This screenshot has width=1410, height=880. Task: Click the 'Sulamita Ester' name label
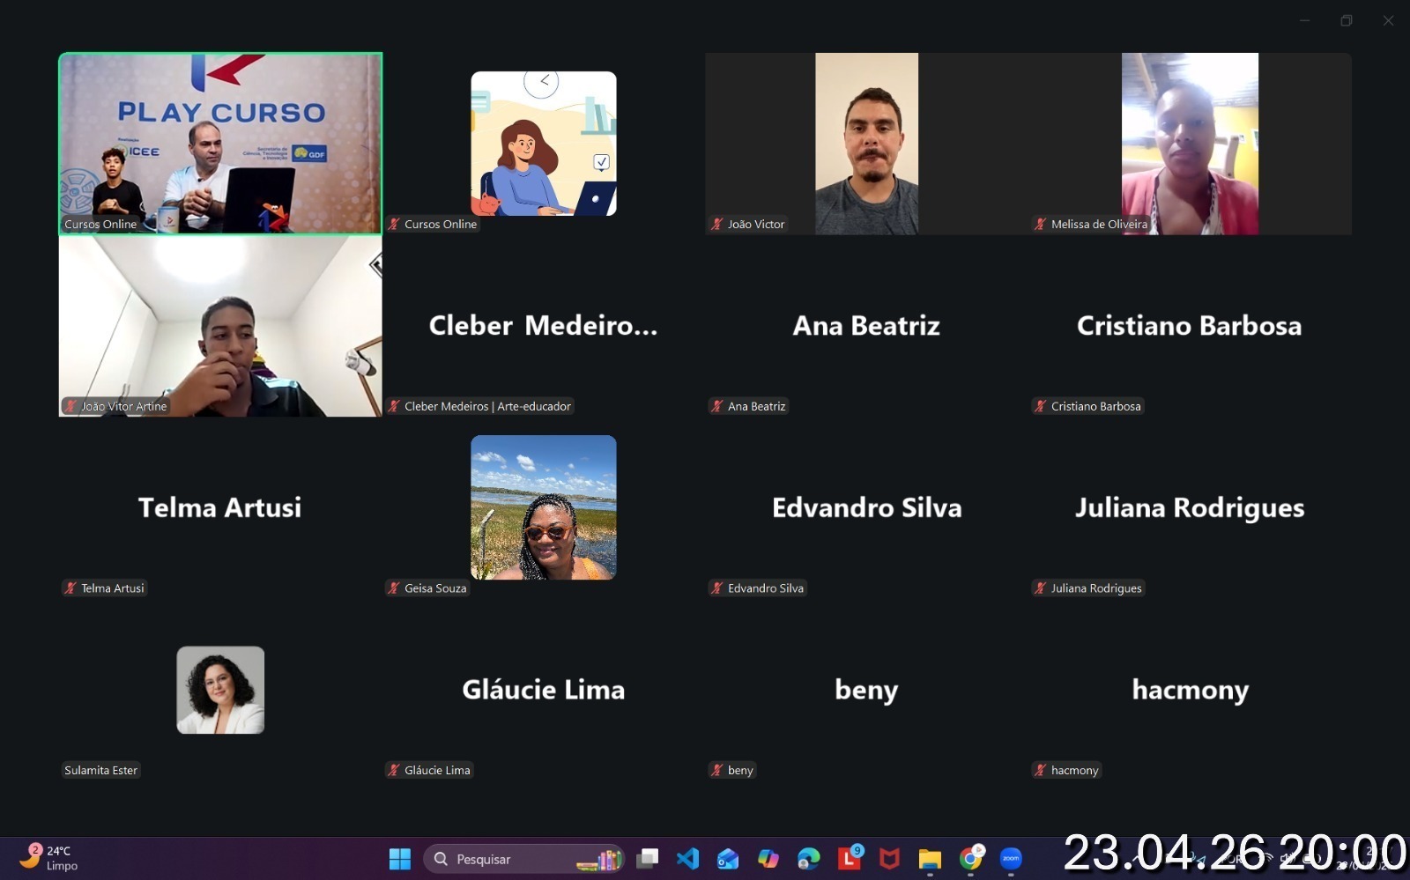tap(100, 770)
